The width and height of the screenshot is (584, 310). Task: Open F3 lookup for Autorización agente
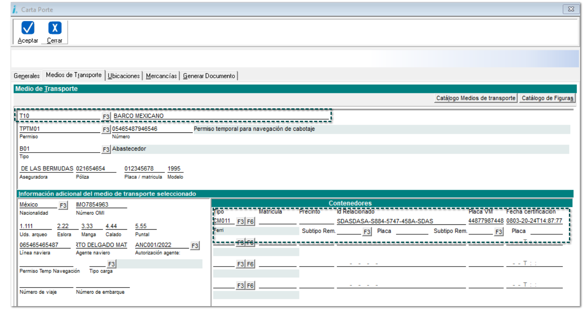[x=195, y=246]
